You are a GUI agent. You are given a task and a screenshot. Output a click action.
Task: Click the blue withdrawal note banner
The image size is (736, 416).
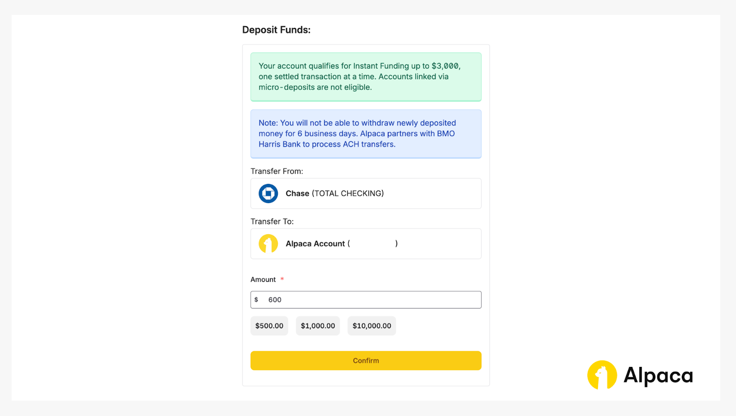point(366,134)
